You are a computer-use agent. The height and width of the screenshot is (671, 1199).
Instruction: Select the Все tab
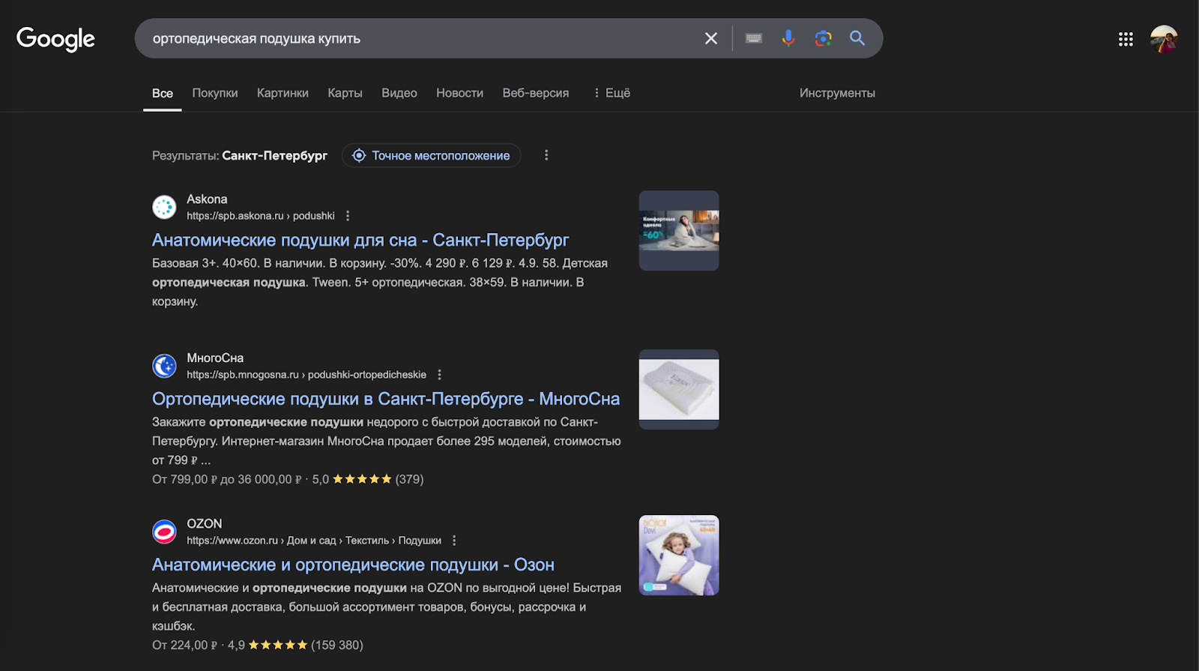163,93
